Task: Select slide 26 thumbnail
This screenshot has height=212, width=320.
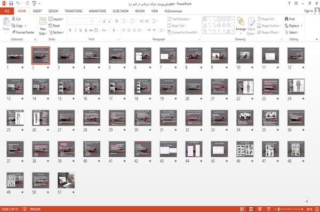Action: coord(41,118)
